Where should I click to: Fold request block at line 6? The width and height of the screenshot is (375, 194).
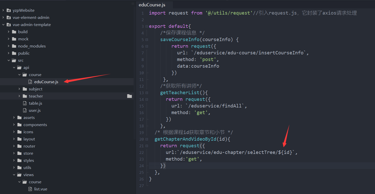point(147,46)
